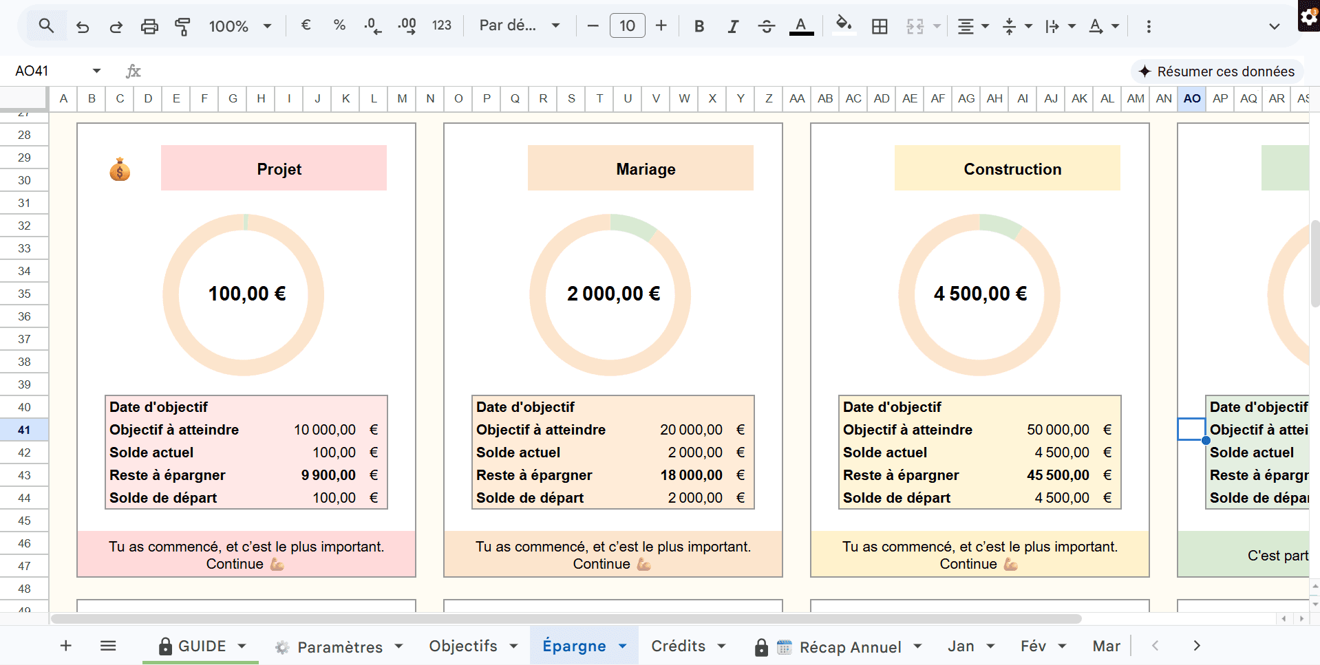Open the Épargne tab menu arrow
Image resolution: width=1320 pixels, height=665 pixels.
623,646
